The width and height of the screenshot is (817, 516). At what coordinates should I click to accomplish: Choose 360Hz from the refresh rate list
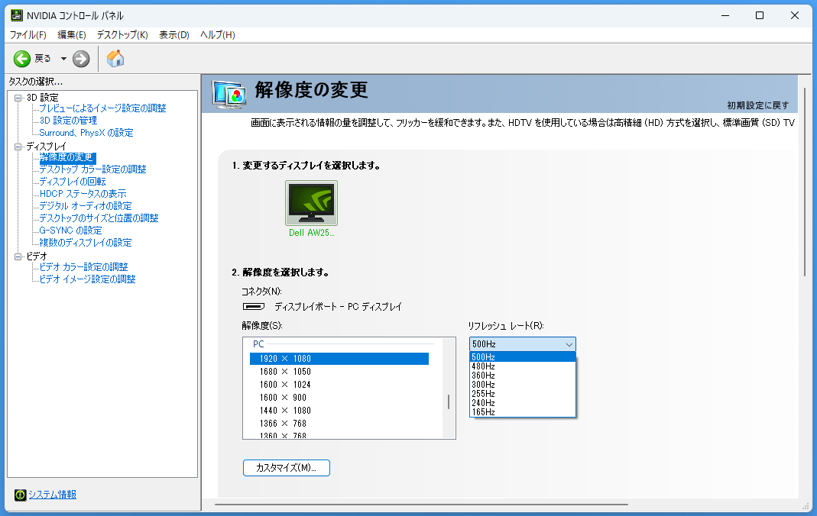pos(484,376)
